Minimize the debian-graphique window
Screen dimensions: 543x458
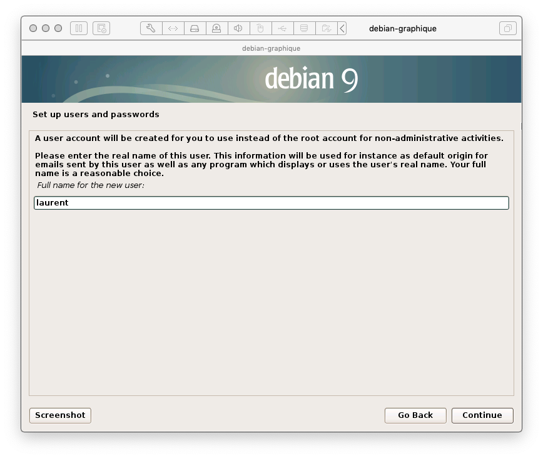click(46, 28)
